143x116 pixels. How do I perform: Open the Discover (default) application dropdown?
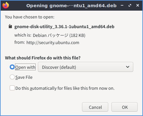click(x=85, y=67)
